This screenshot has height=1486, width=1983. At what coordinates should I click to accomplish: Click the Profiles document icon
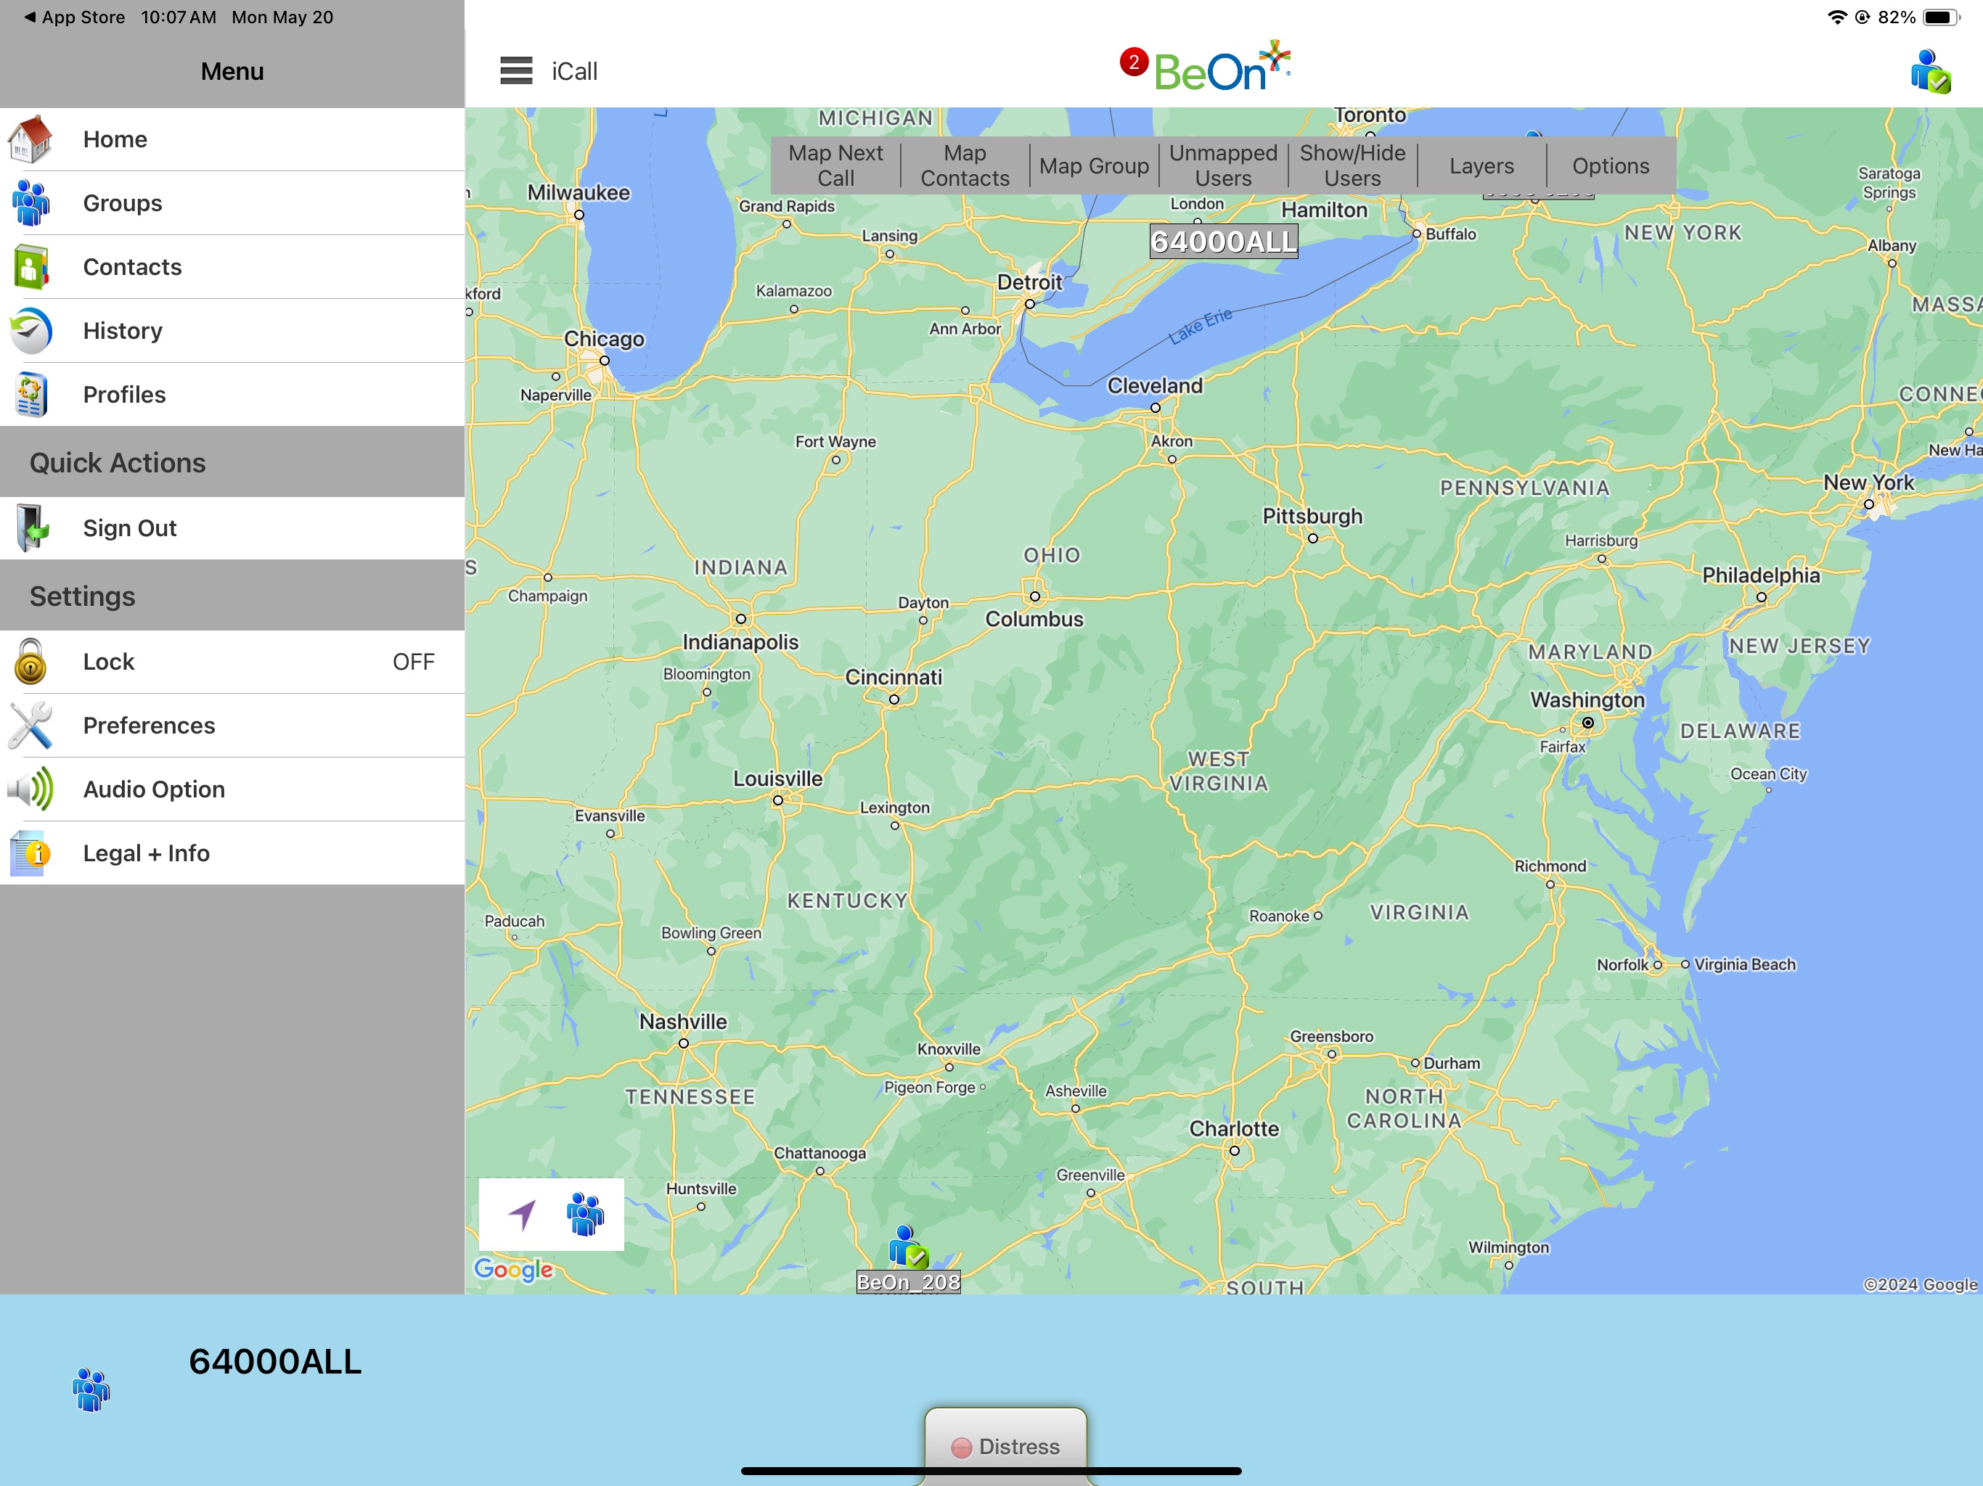tap(30, 394)
